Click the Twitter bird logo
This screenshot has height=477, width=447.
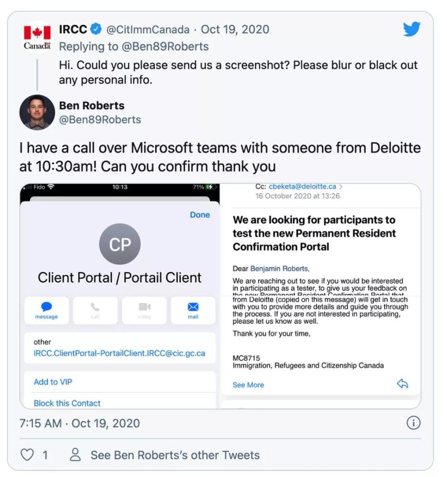(x=412, y=29)
